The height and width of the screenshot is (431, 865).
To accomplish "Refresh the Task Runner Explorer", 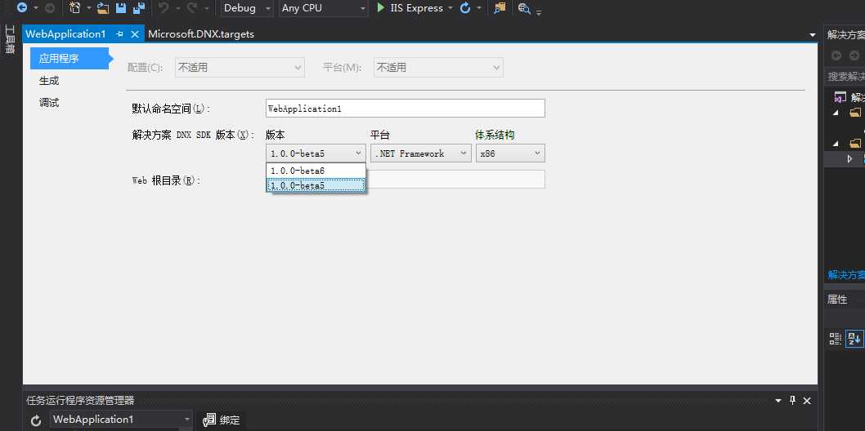I will [36, 420].
